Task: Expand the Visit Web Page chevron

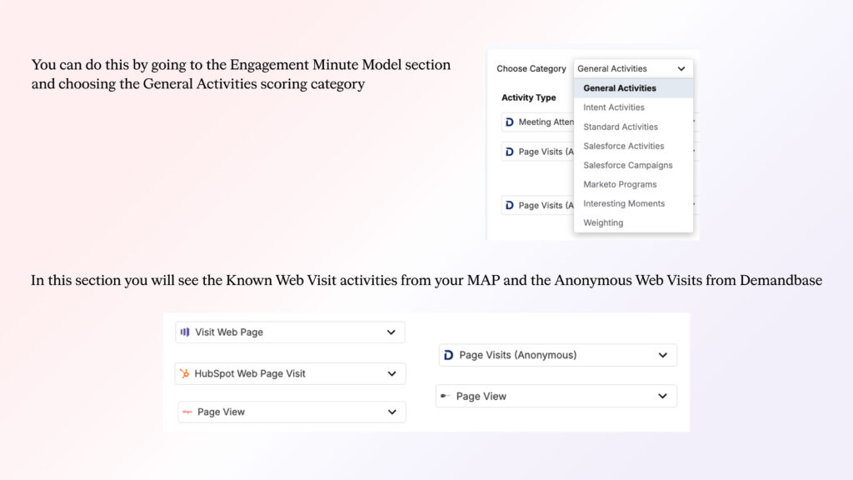Action: (392, 332)
